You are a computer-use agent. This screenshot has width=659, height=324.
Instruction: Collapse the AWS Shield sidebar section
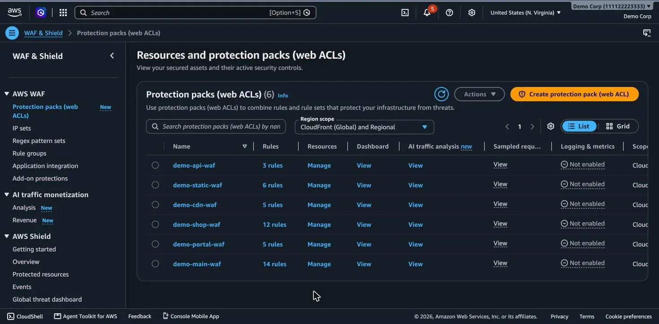[x=7, y=236]
